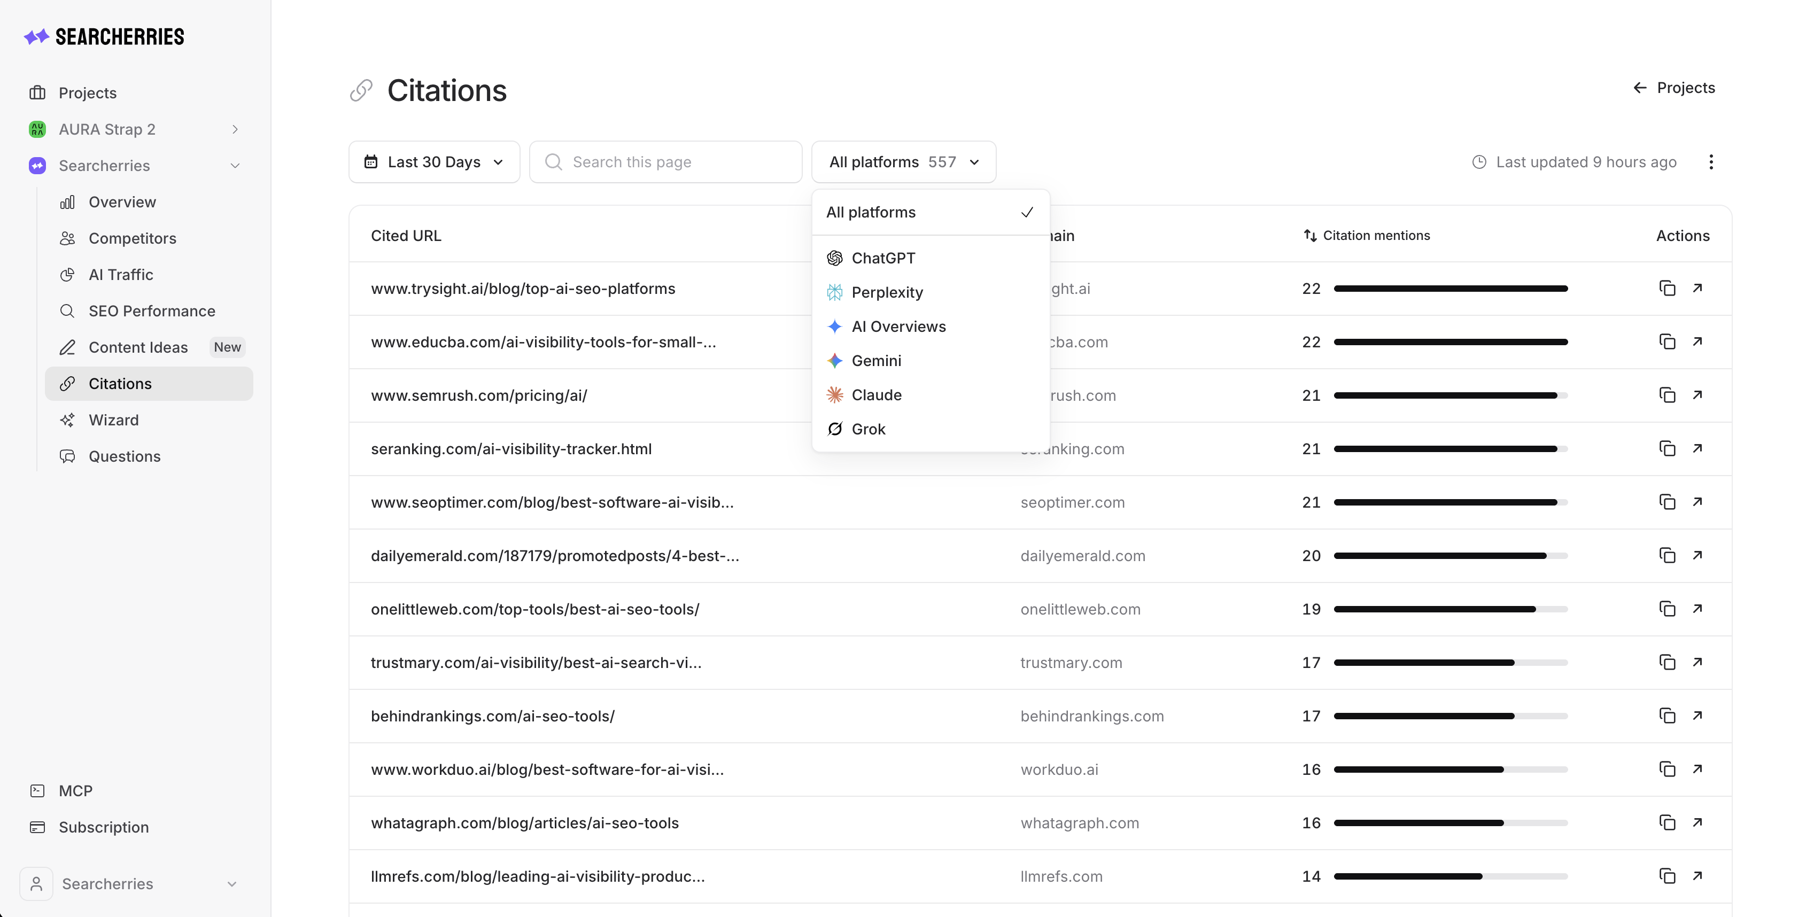Open the Last 30 Days date dropdown
This screenshot has height=917, width=1814.
pos(435,162)
